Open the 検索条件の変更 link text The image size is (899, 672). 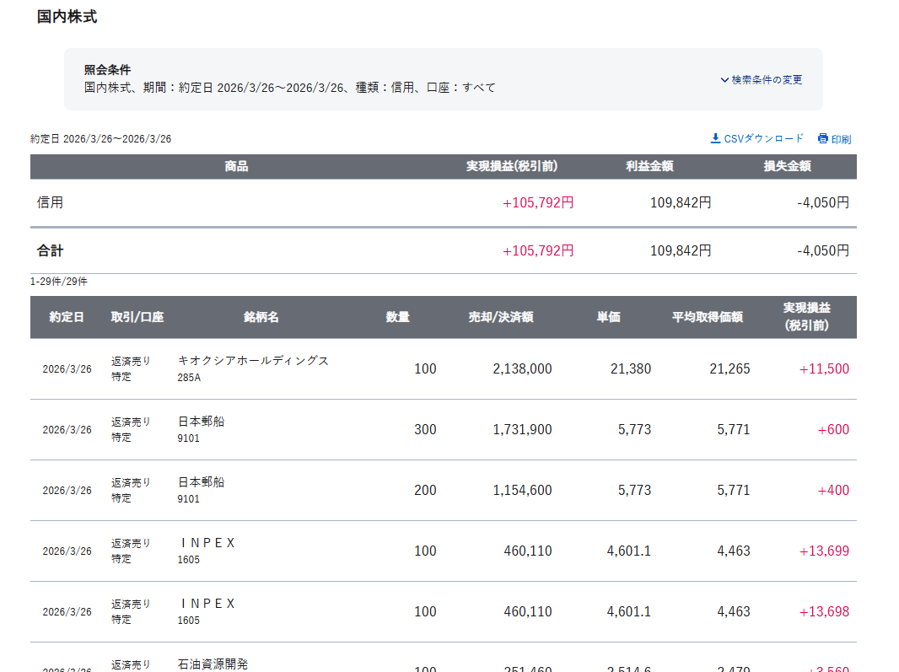point(767,80)
